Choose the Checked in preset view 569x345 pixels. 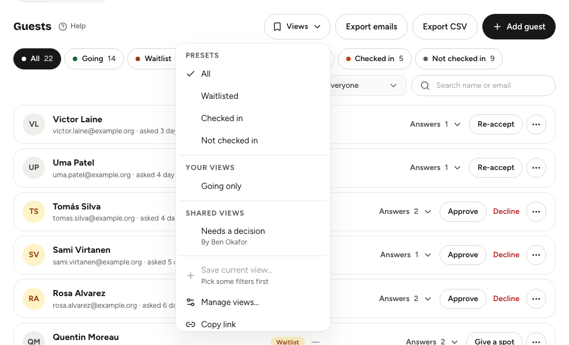(x=253, y=118)
